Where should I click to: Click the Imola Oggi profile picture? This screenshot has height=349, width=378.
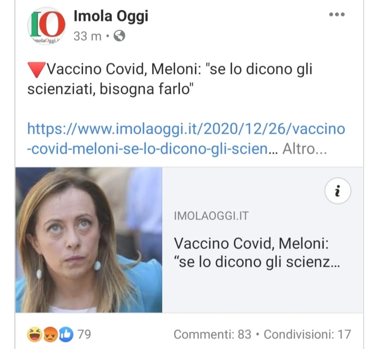pyautogui.click(x=46, y=26)
